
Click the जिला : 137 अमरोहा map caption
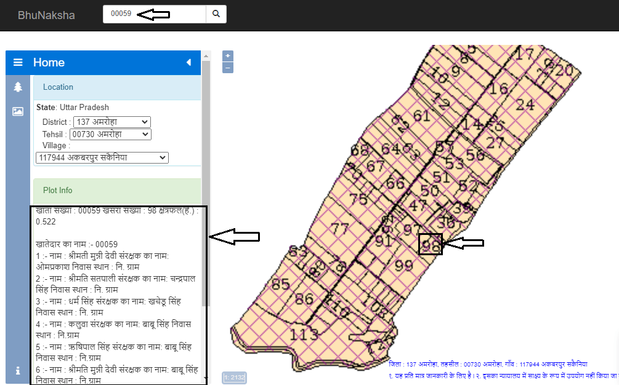click(x=488, y=364)
